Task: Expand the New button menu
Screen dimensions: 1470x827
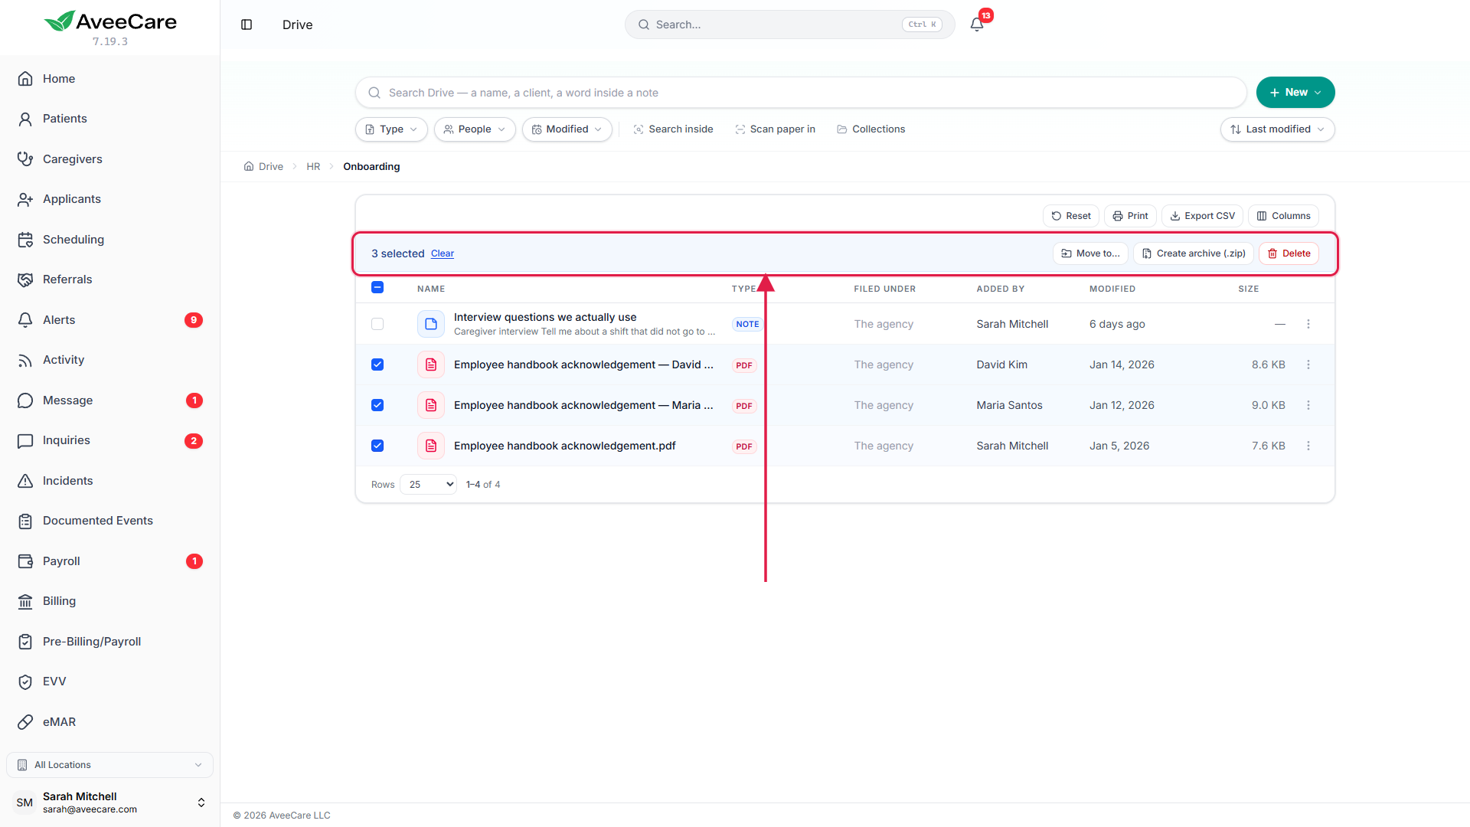Action: click(x=1295, y=93)
